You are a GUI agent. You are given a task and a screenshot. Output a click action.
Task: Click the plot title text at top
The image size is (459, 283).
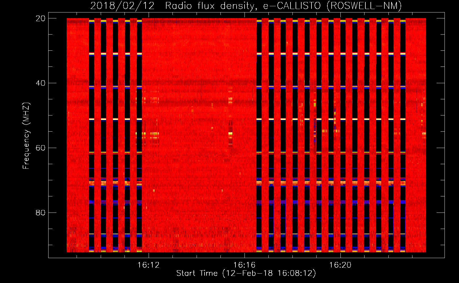pyautogui.click(x=246, y=6)
